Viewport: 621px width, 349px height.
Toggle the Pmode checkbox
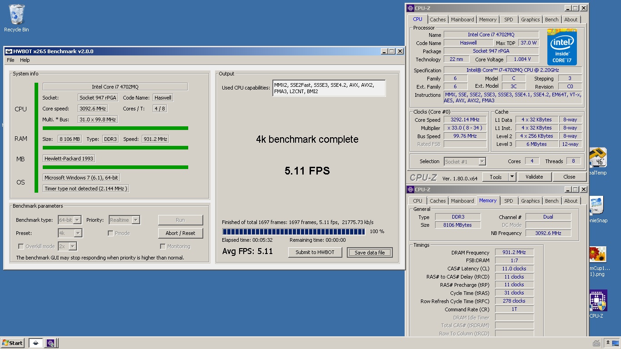110,233
